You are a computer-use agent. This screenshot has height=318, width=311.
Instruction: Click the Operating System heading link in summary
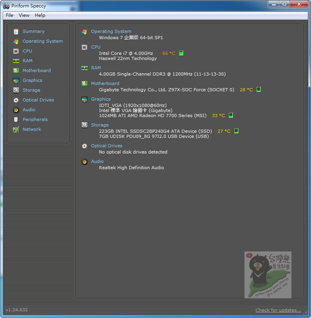click(111, 31)
